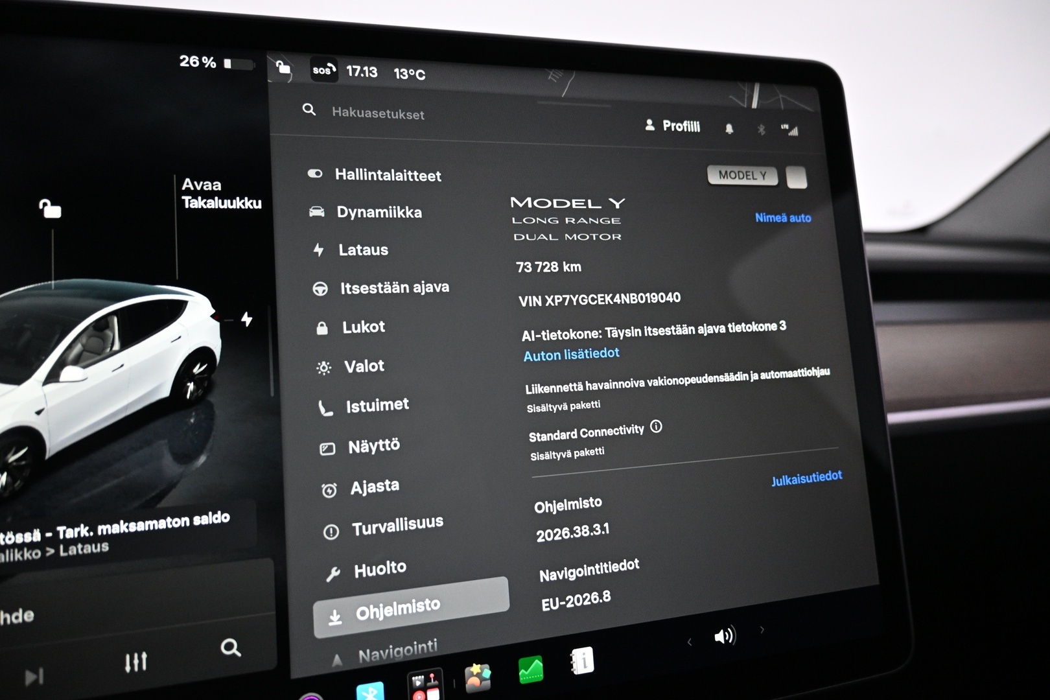1050x700 pixels.
Task: Click media search magnifier icon
Action: pyautogui.click(x=231, y=647)
